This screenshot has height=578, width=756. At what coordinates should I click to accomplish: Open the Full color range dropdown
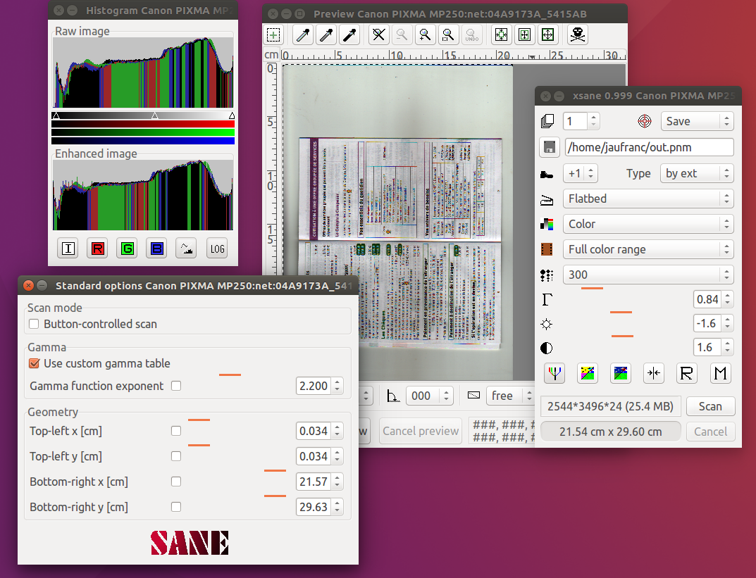pyautogui.click(x=648, y=249)
